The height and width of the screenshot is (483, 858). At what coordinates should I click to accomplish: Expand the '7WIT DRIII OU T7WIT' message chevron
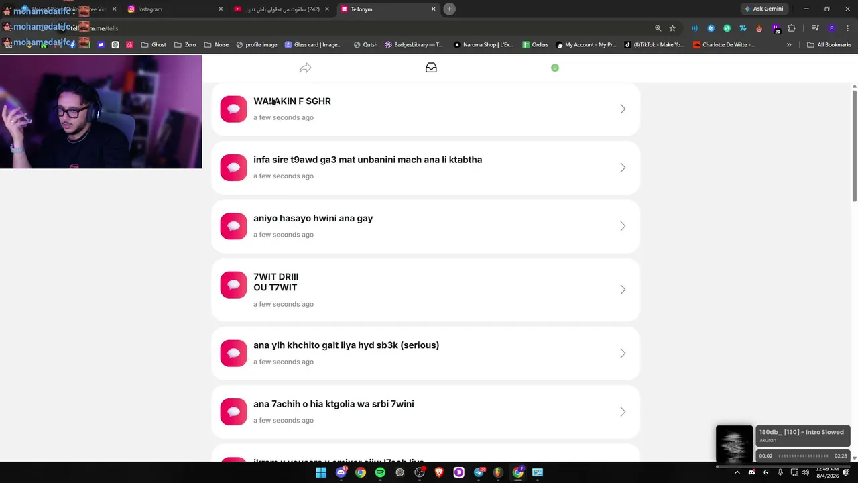click(x=623, y=290)
